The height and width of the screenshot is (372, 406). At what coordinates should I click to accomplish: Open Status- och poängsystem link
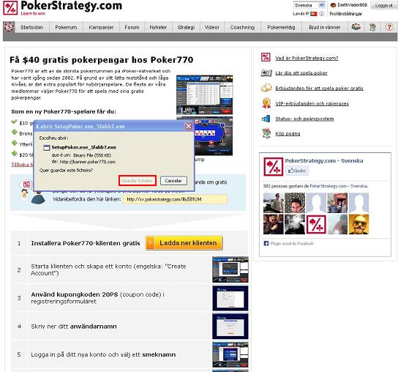[304, 119]
